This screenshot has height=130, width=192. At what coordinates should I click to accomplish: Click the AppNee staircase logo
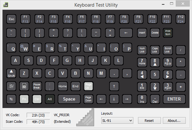[x=85, y=117]
